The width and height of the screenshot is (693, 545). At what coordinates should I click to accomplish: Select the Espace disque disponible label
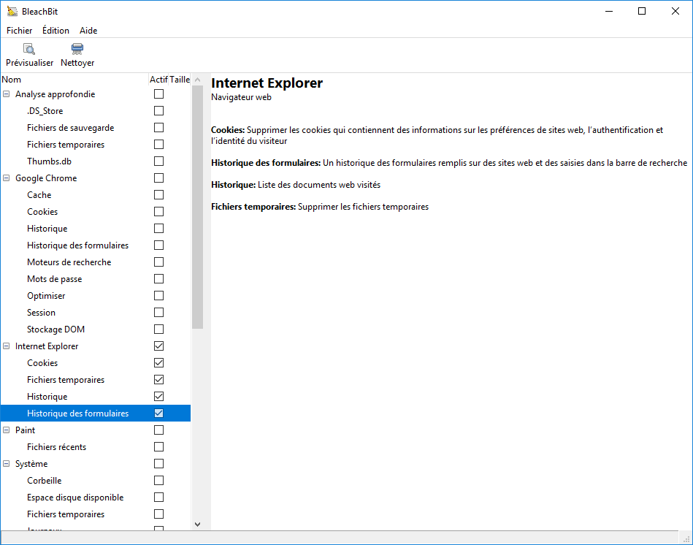click(75, 498)
